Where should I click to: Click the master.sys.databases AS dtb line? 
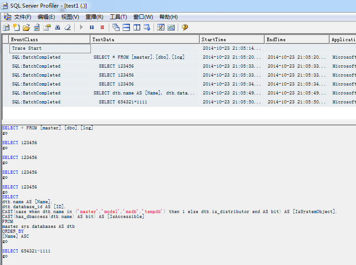coord(39,227)
